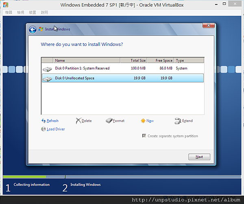This screenshot has width=244, height=204.
Task: Sort by the Name column header
Action: click(x=87, y=60)
